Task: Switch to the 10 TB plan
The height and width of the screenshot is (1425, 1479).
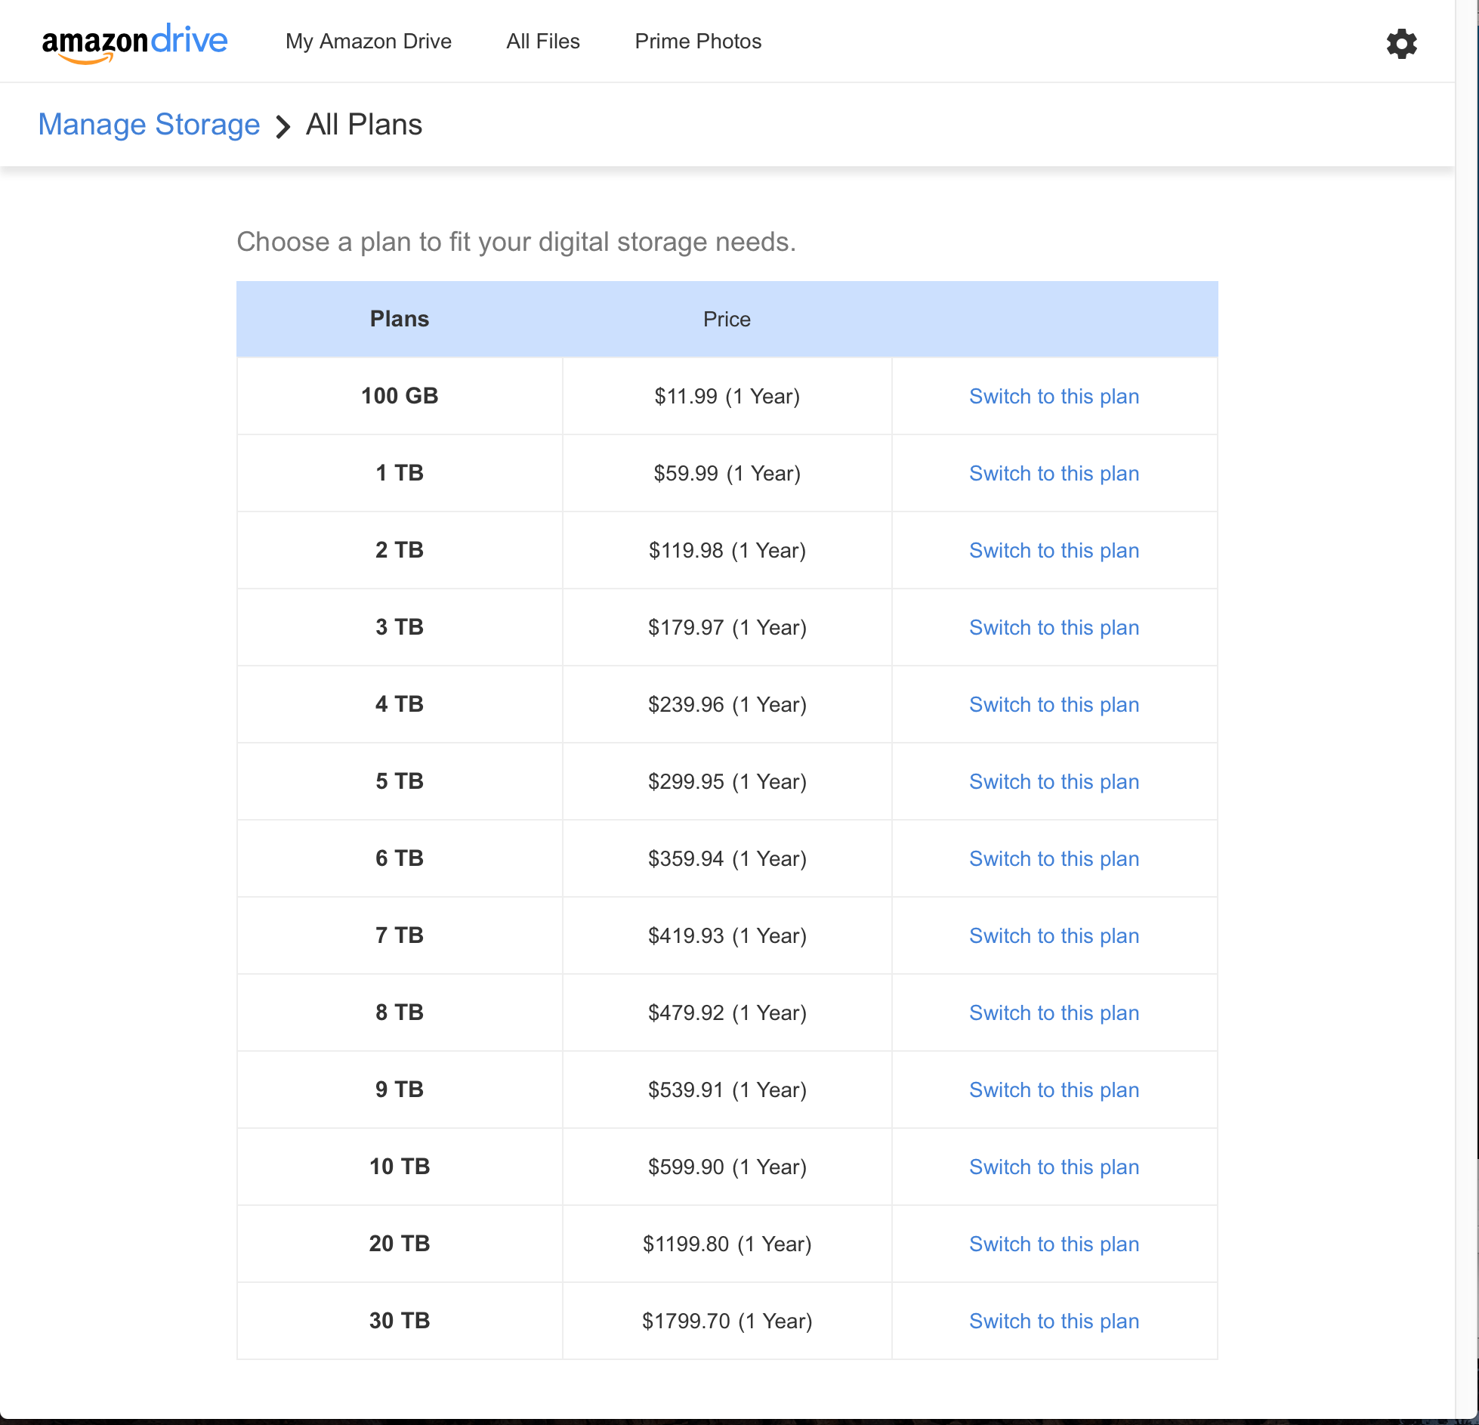Action: click(1053, 1167)
